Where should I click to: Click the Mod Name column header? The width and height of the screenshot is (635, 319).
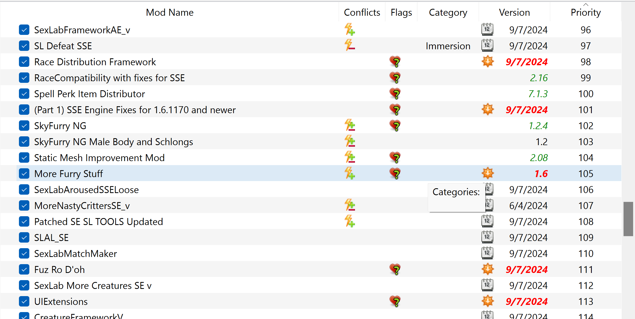(x=170, y=12)
